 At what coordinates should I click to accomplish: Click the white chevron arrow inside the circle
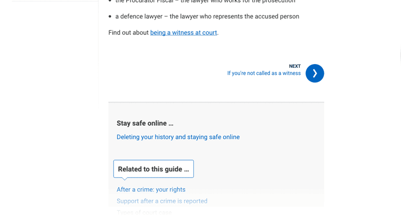[x=315, y=73]
